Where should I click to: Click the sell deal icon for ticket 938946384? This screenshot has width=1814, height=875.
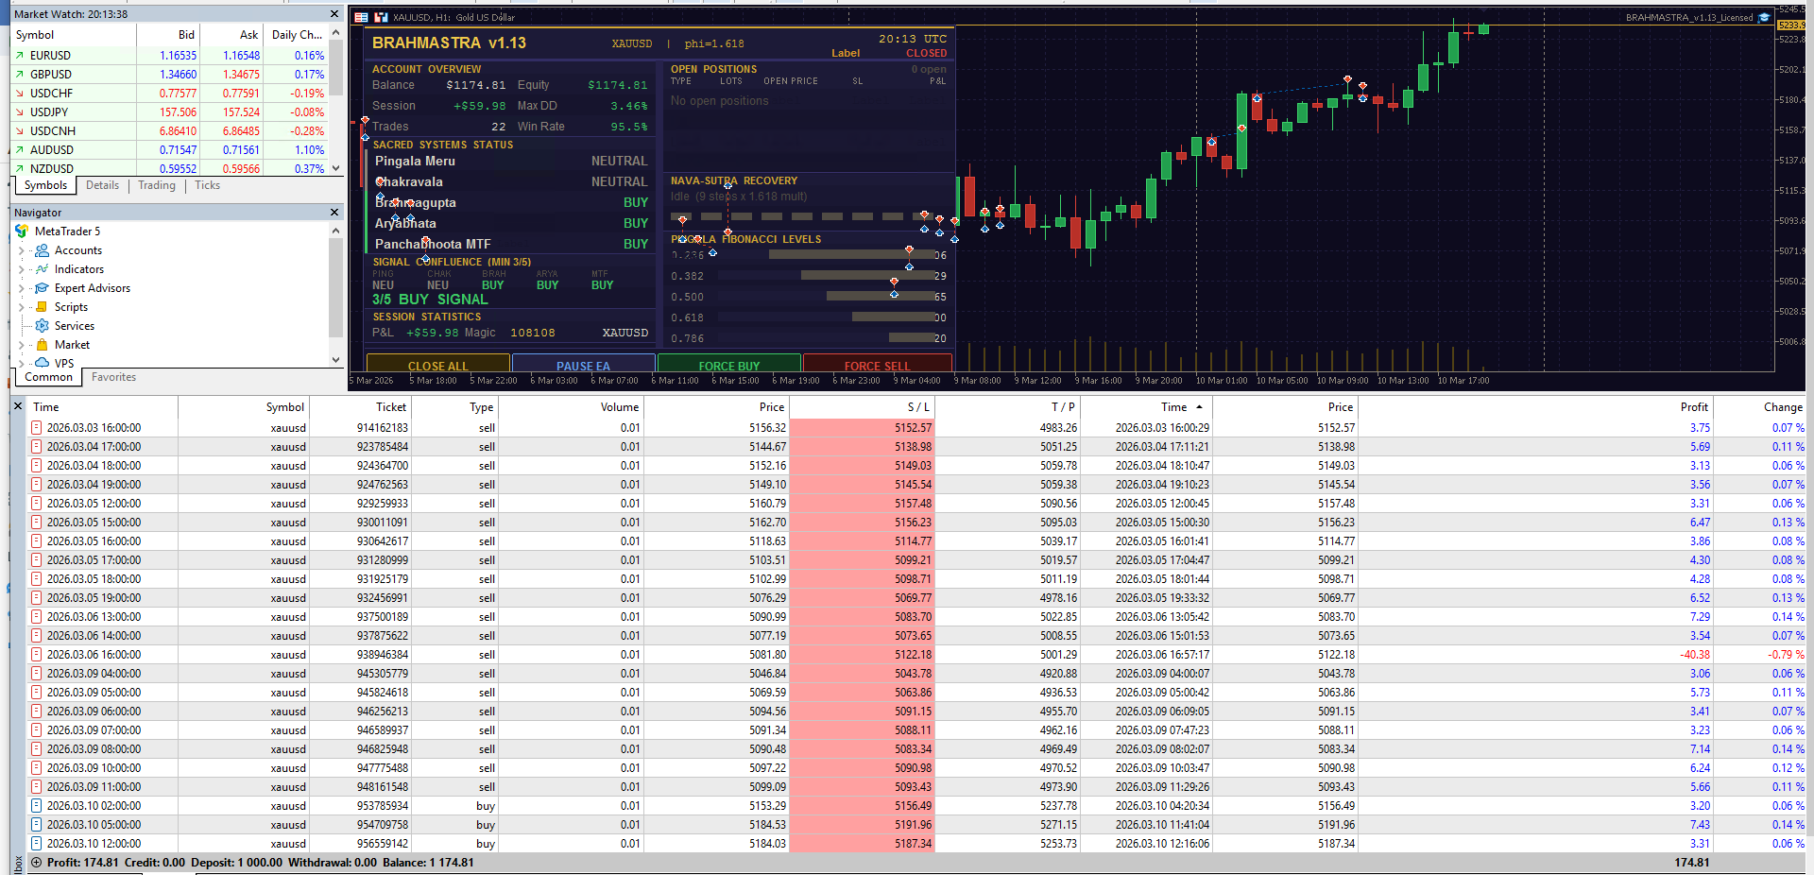[x=37, y=655]
